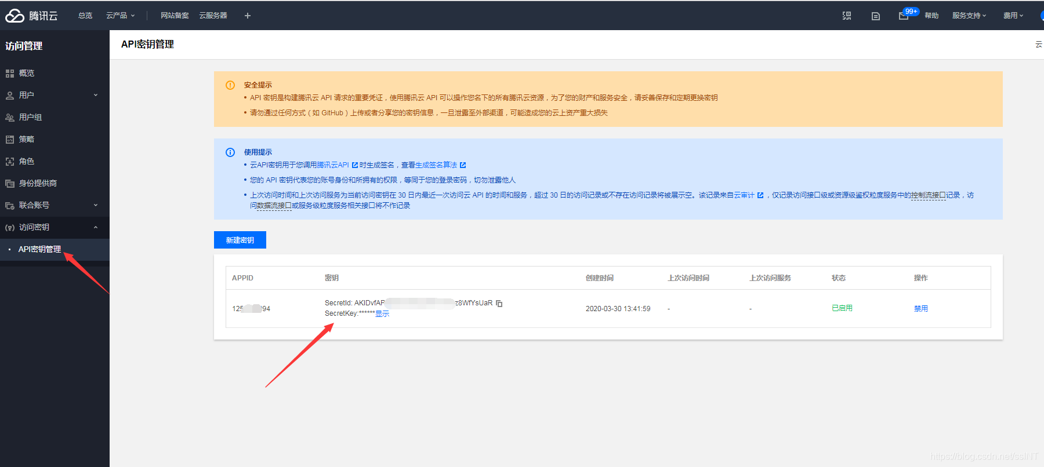Click the 状态 column header
This screenshot has height=467, width=1044.
pos(839,278)
